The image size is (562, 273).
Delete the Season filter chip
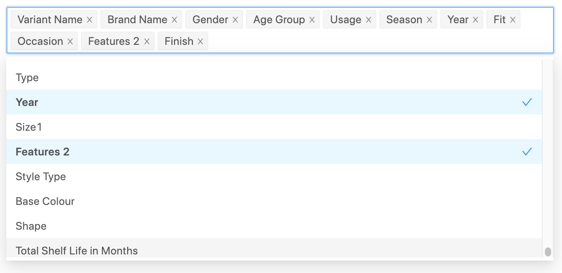point(429,19)
